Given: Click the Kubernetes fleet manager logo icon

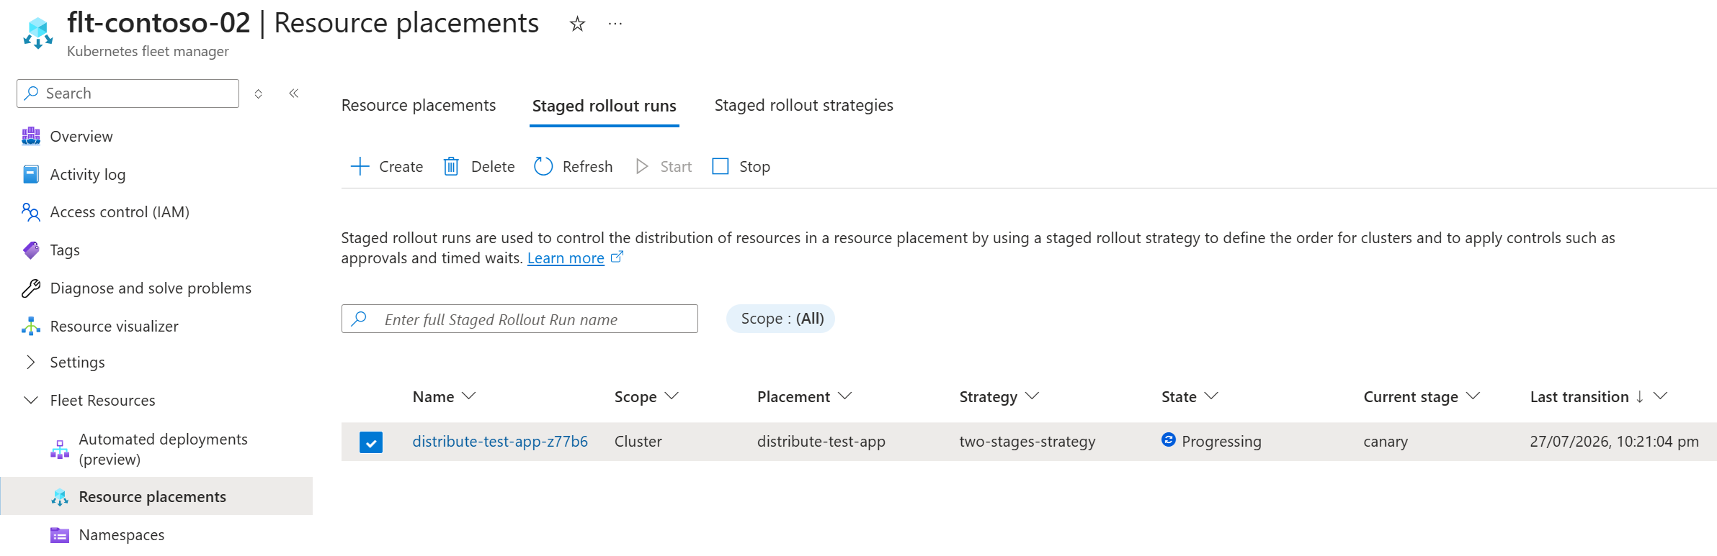Looking at the screenshot, I should click(38, 33).
